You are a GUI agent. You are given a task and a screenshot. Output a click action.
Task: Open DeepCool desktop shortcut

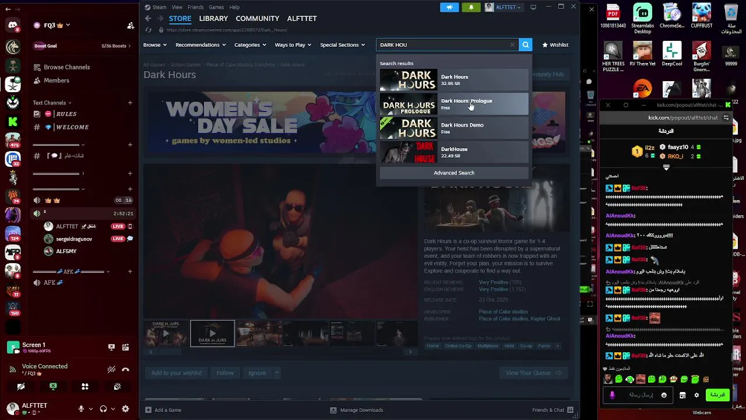click(672, 55)
